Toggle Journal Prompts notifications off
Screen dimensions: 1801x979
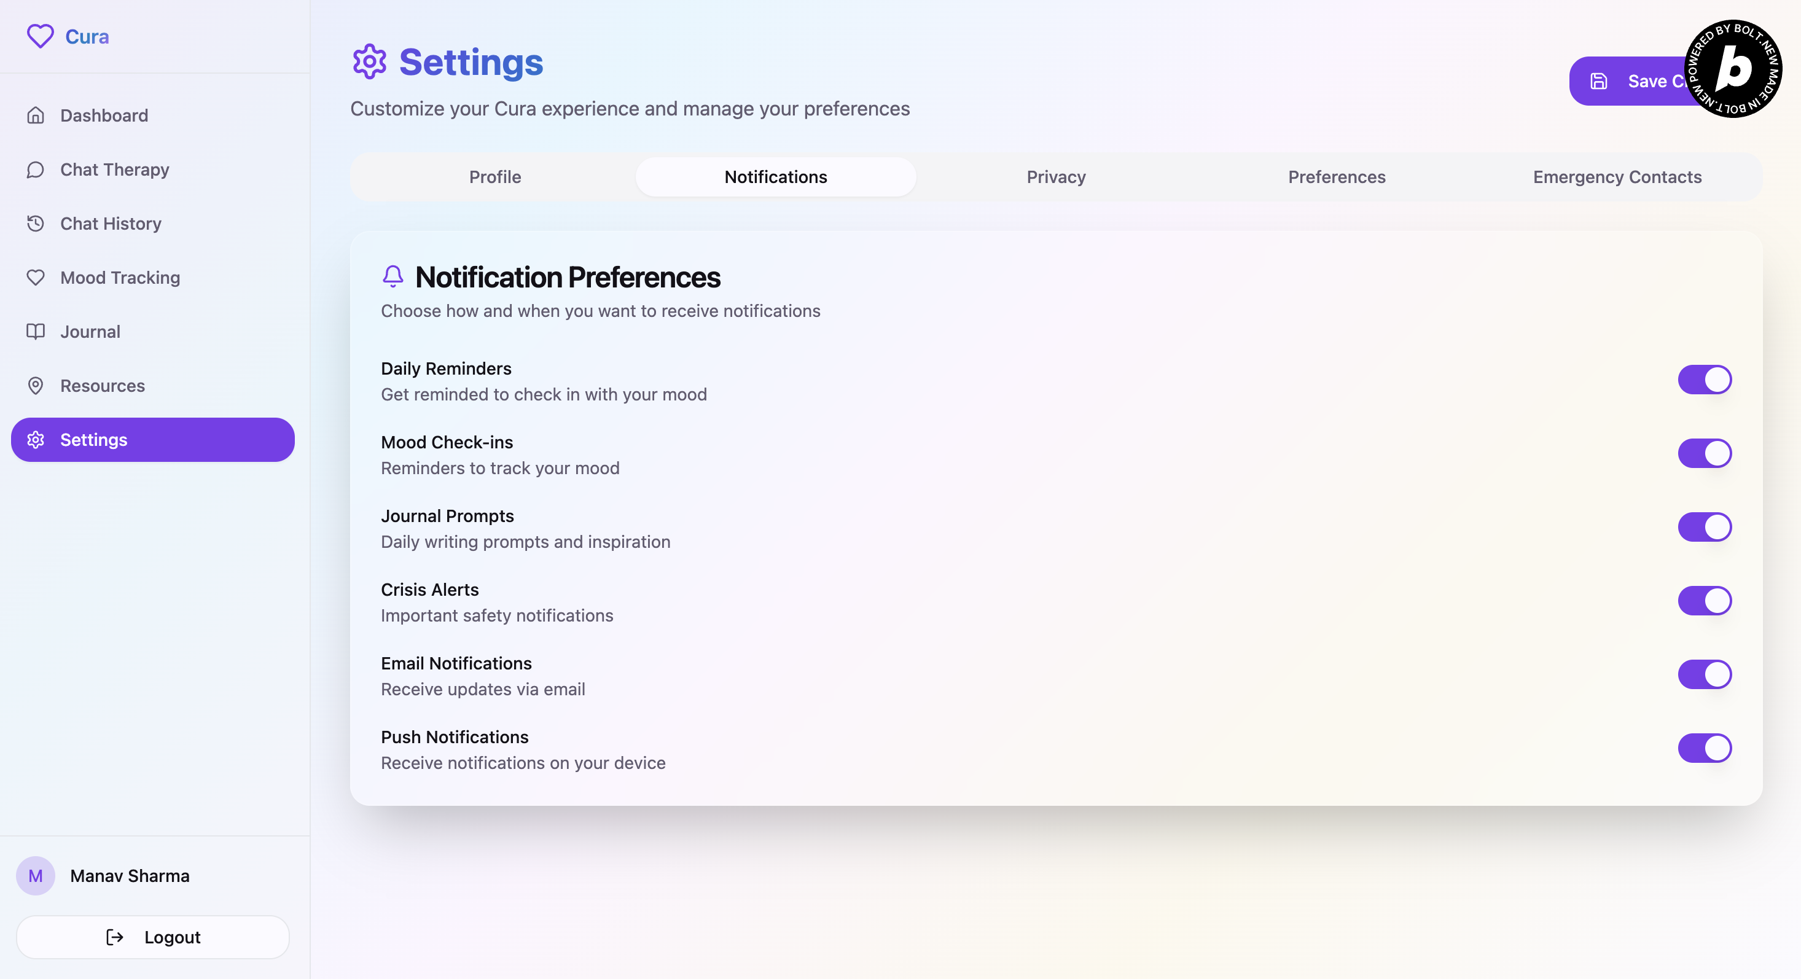click(x=1704, y=527)
